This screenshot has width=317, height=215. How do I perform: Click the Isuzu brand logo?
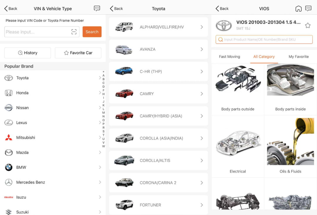coord(9,197)
